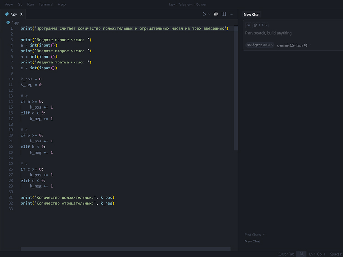Open the New Chat entry under Past Chats
This screenshot has width=343, height=257.
(252, 241)
